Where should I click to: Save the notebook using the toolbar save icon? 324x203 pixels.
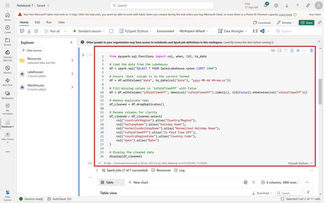pyautogui.click(x=22, y=31)
